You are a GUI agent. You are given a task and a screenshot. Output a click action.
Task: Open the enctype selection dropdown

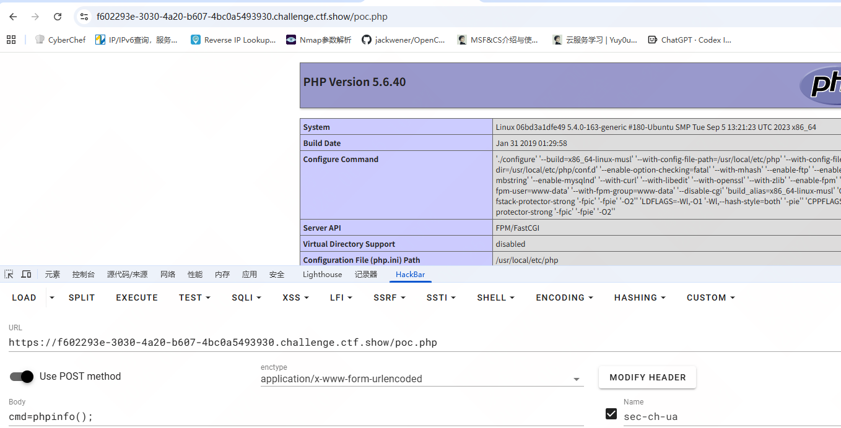422,379
